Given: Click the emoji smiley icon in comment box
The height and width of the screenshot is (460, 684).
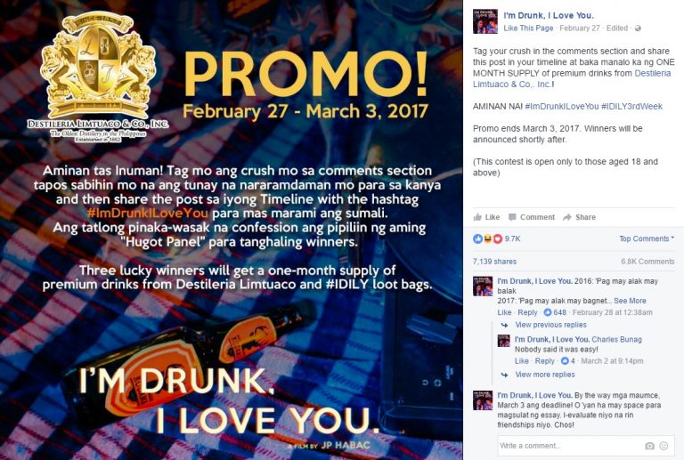Looking at the screenshot, I should pyautogui.click(x=664, y=446).
